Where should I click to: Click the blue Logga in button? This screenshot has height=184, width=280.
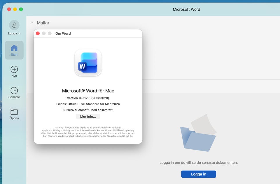coord(198,174)
